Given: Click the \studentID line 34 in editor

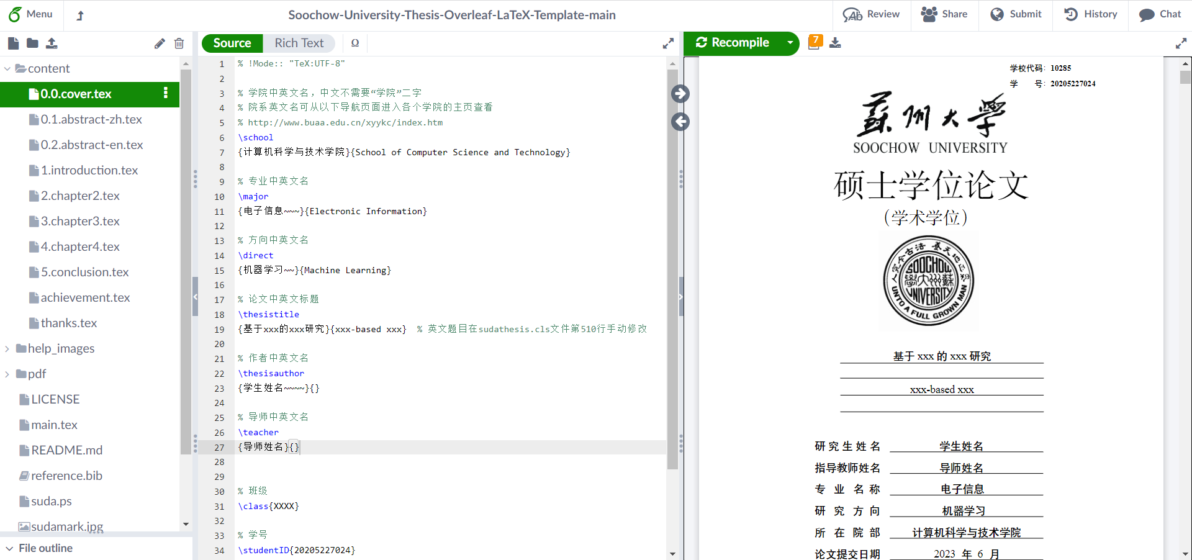Looking at the screenshot, I should pyautogui.click(x=297, y=550).
